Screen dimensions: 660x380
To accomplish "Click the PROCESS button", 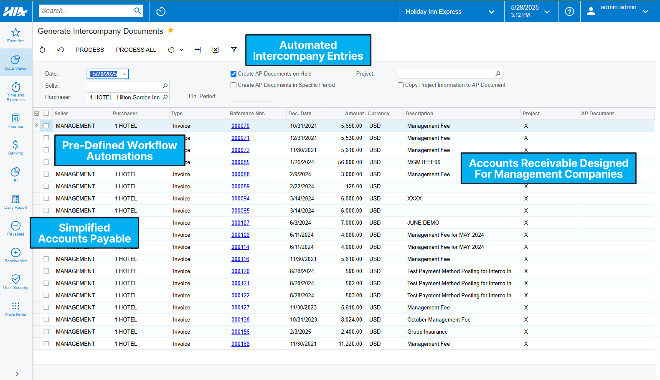I will point(90,50).
